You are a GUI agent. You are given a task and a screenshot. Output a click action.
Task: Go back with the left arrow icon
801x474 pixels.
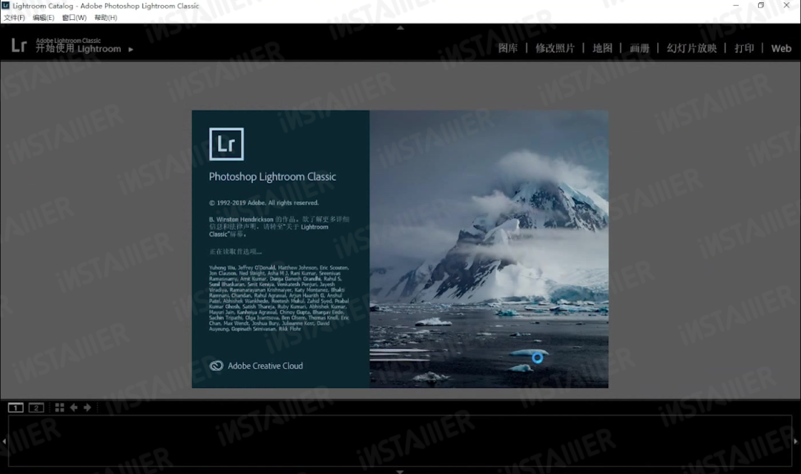tap(73, 407)
